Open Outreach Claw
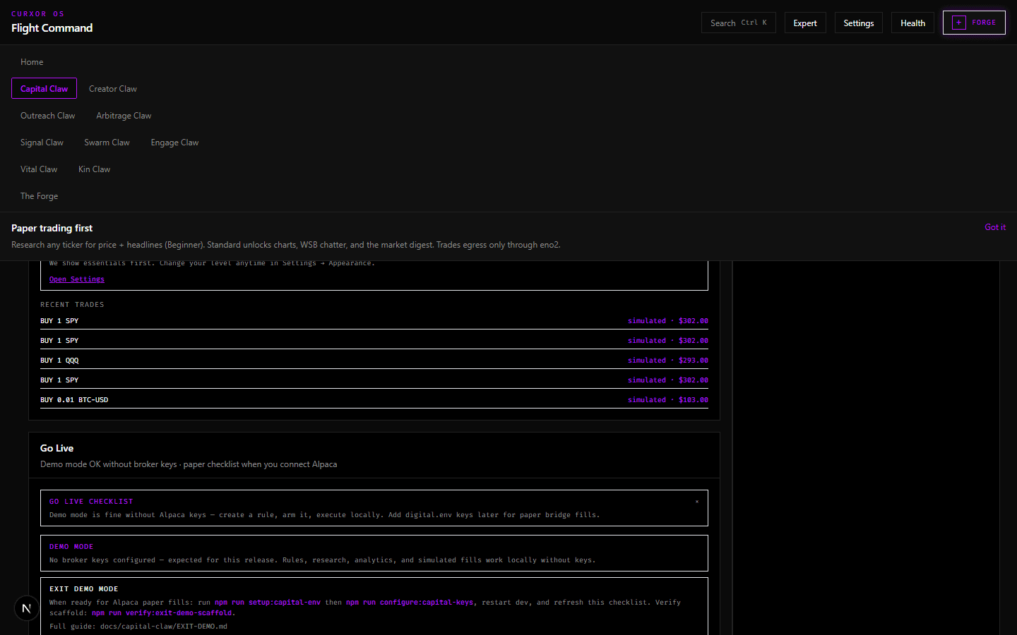This screenshot has width=1017, height=635. point(47,116)
